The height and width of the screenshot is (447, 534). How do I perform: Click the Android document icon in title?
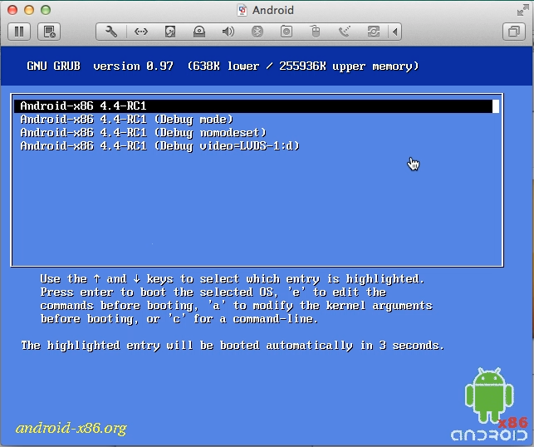(243, 10)
